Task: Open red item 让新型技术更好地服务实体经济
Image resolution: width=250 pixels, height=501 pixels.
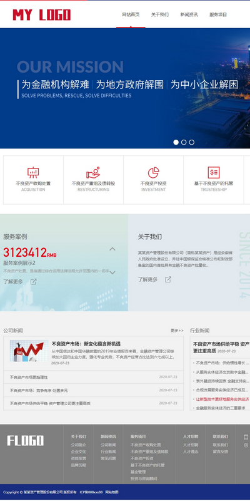Action: [222, 399]
